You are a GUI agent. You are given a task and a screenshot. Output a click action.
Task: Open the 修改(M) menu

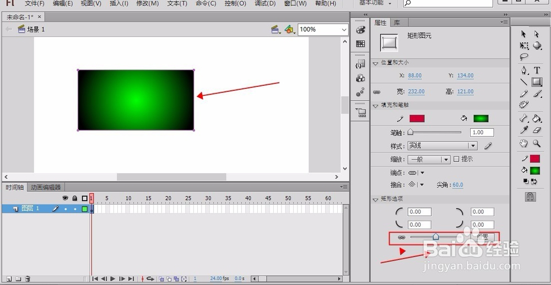click(148, 3)
